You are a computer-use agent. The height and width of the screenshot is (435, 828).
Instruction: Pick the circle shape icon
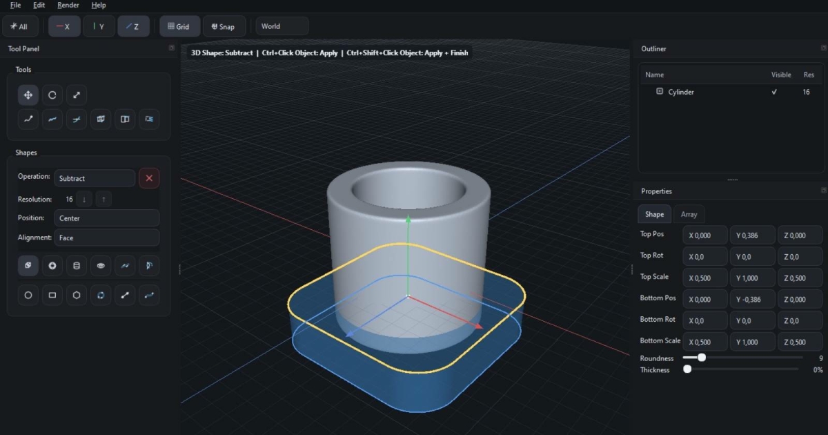tap(28, 295)
